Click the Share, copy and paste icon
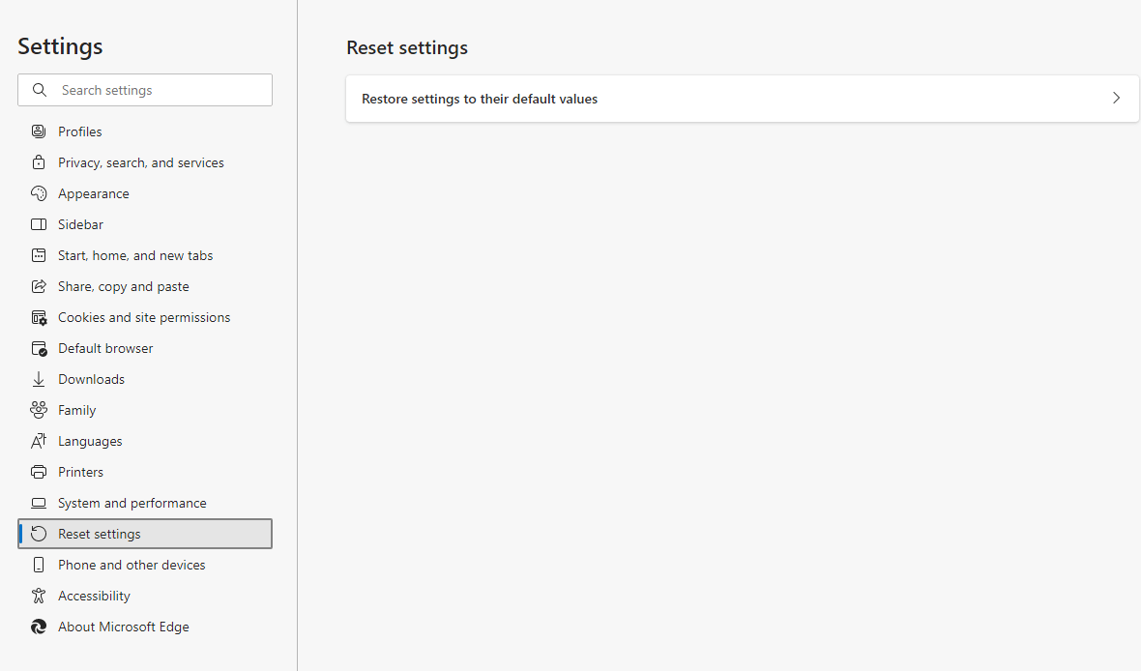The width and height of the screenshot is (1141, 671). (x=39, y=286)
